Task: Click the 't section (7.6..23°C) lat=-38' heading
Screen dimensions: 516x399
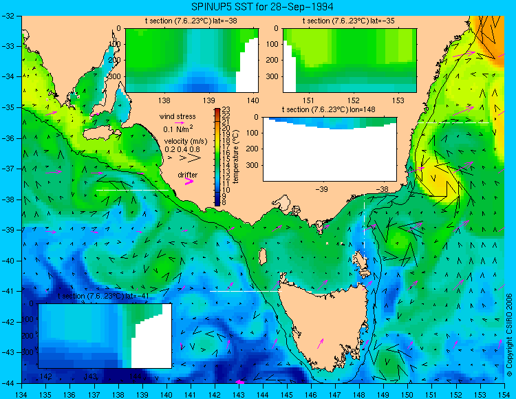Action: (x=191, y=21)
